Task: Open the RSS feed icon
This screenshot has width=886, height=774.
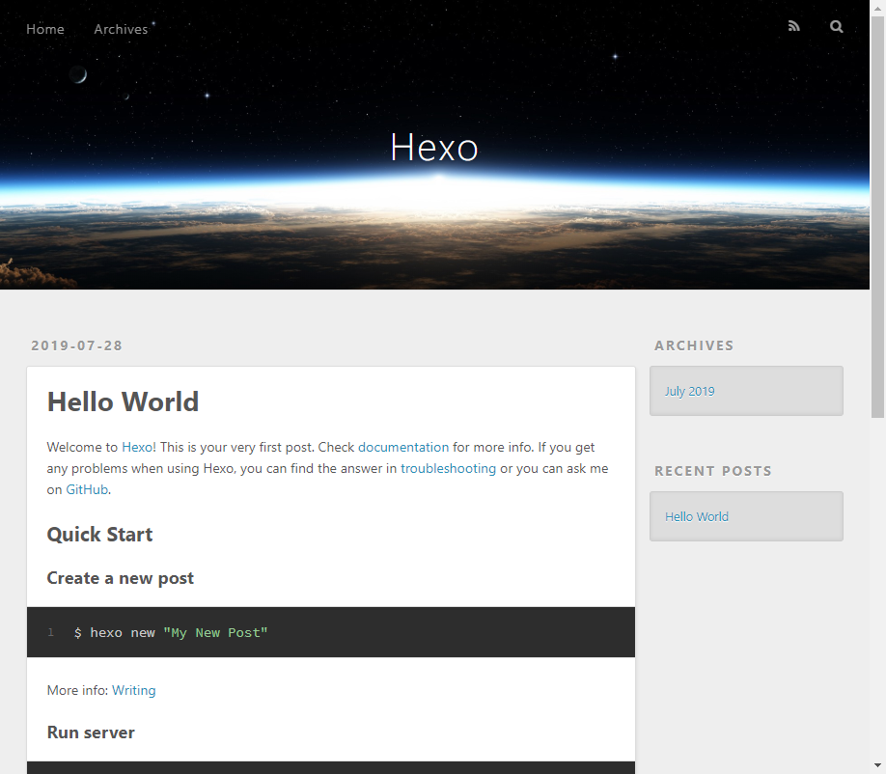Action: (x=793, y=26)
